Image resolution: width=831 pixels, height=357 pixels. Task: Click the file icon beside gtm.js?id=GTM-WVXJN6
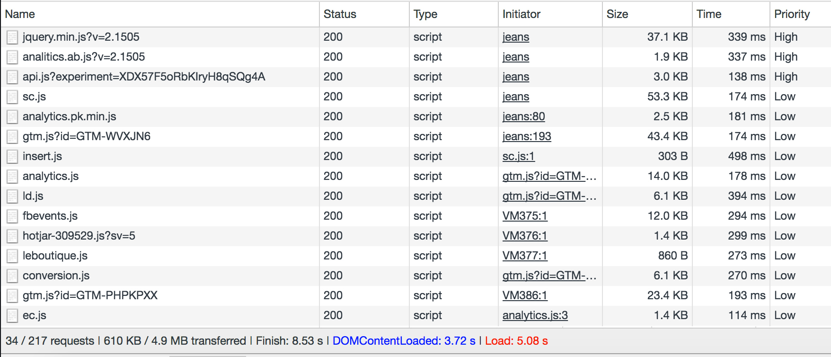coord(12,137)
